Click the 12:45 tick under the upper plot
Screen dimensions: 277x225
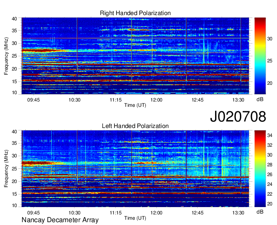(198, 100)
